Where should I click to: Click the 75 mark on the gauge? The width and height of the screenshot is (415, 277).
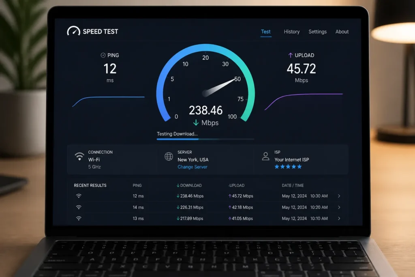pyautogui.click(x=240, y=99)
